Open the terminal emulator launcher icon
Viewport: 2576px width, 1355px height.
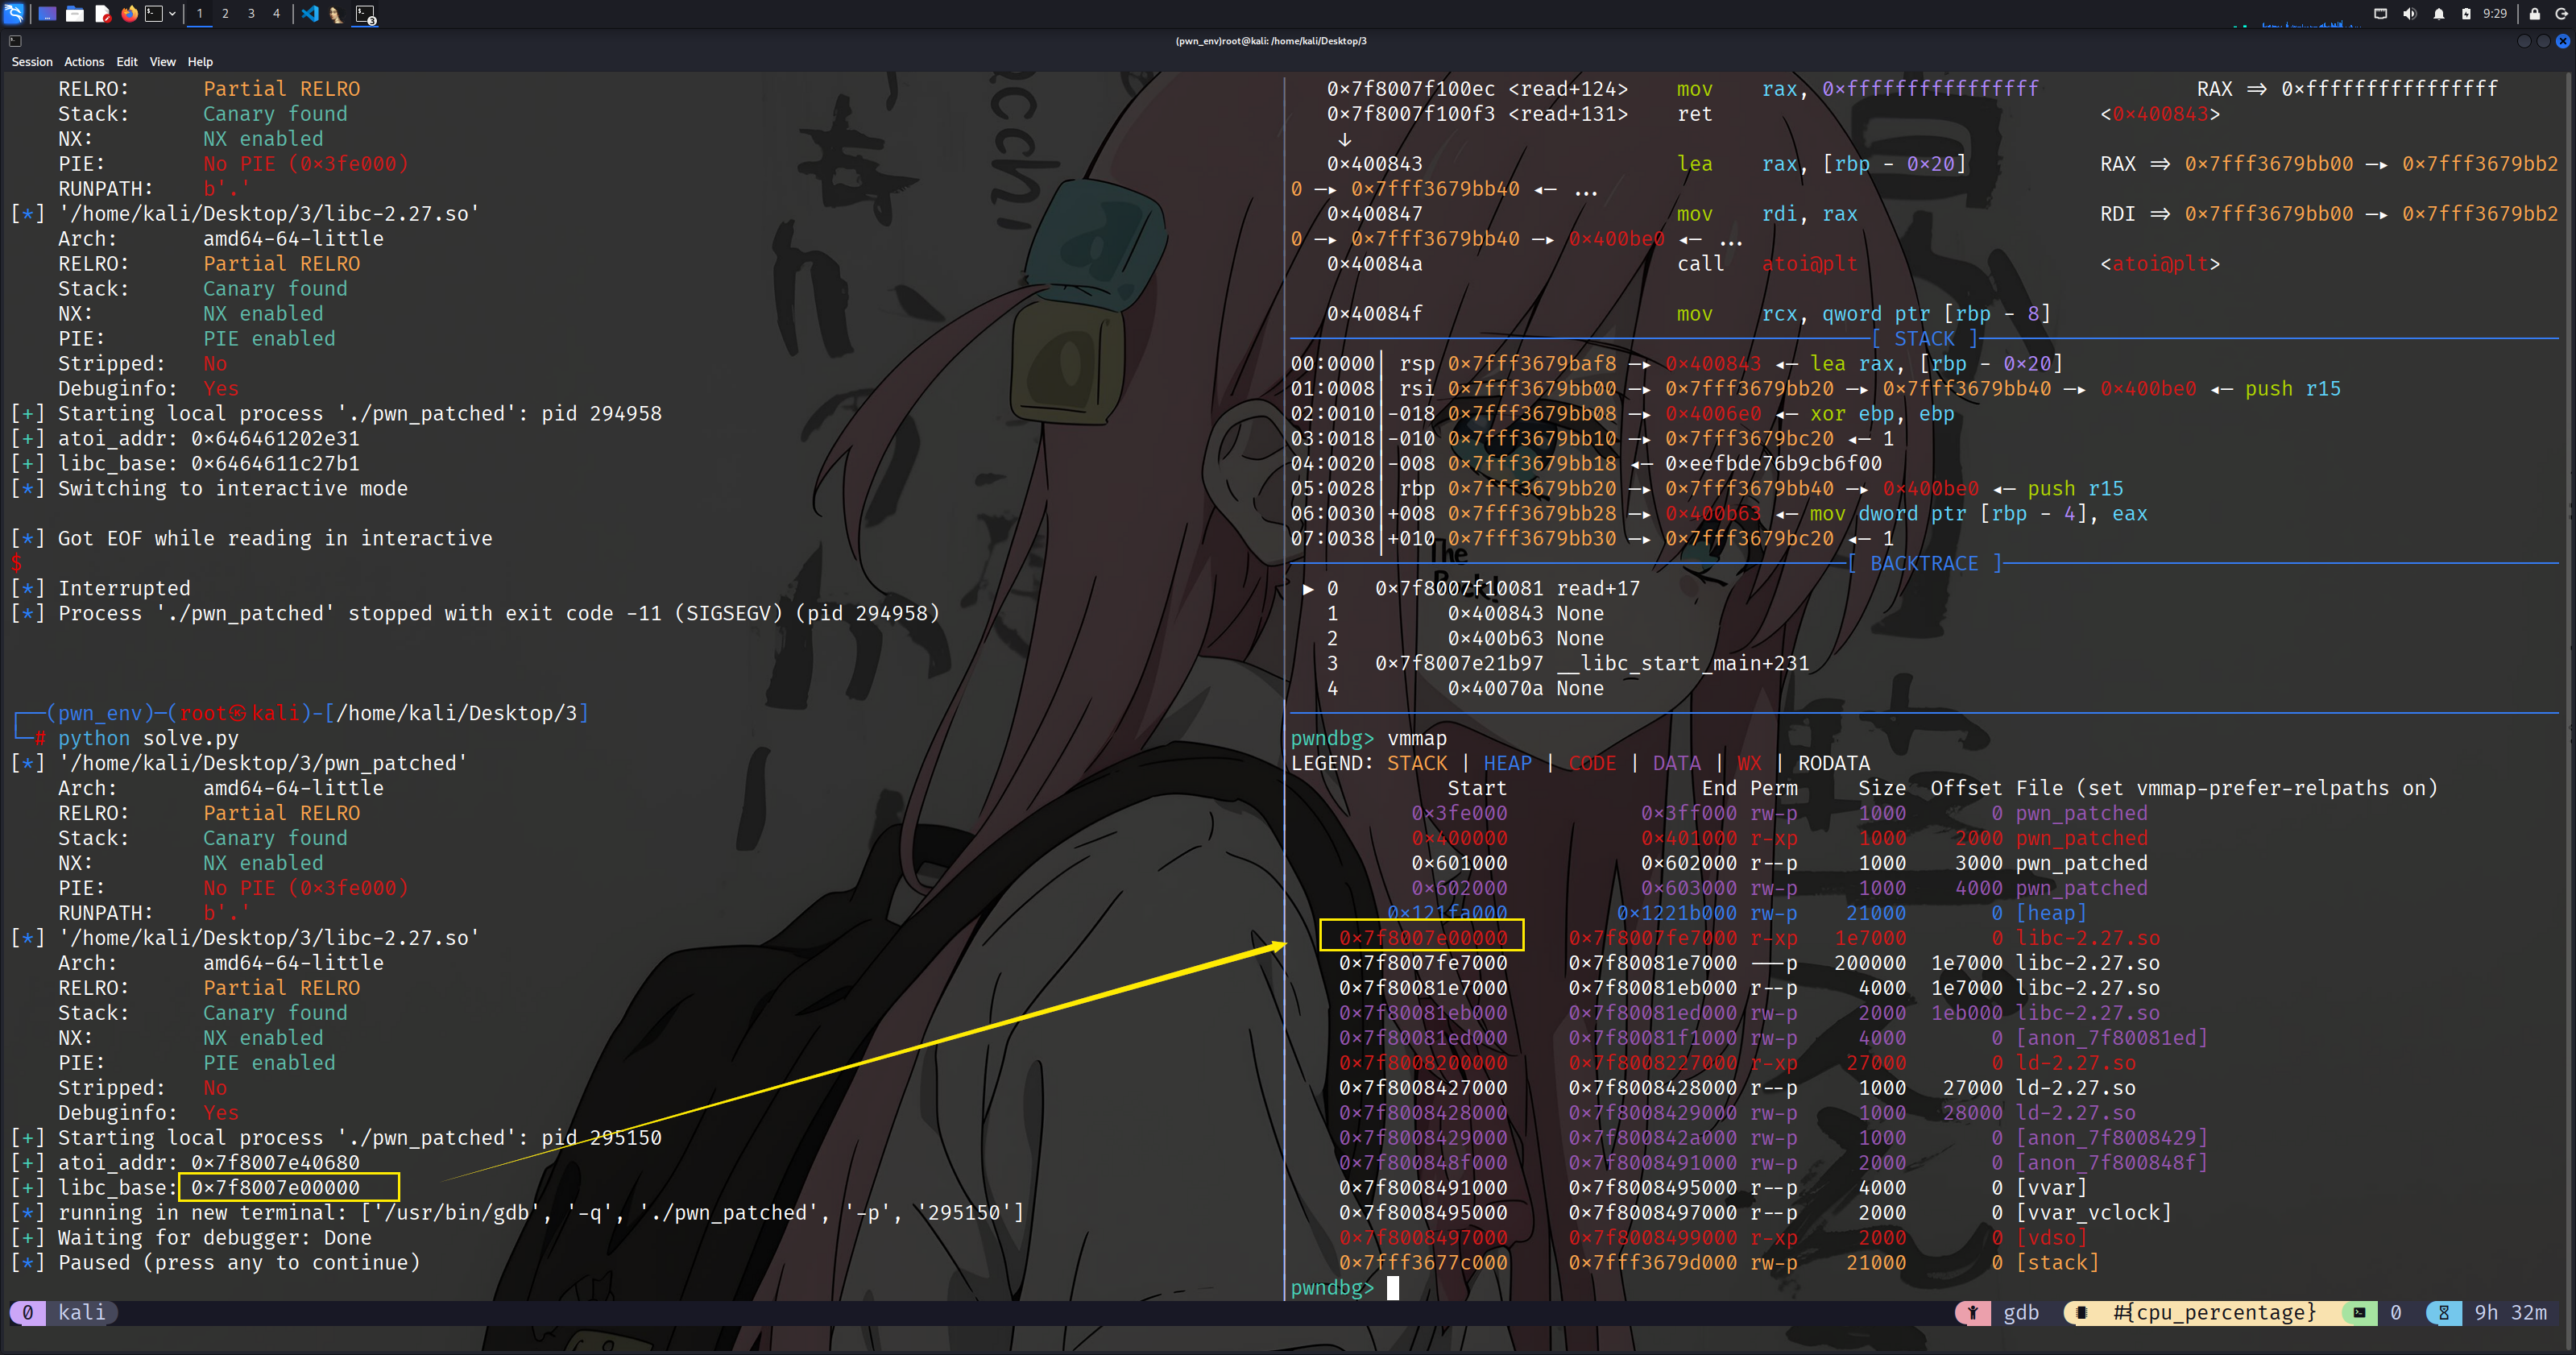point(154,13)
